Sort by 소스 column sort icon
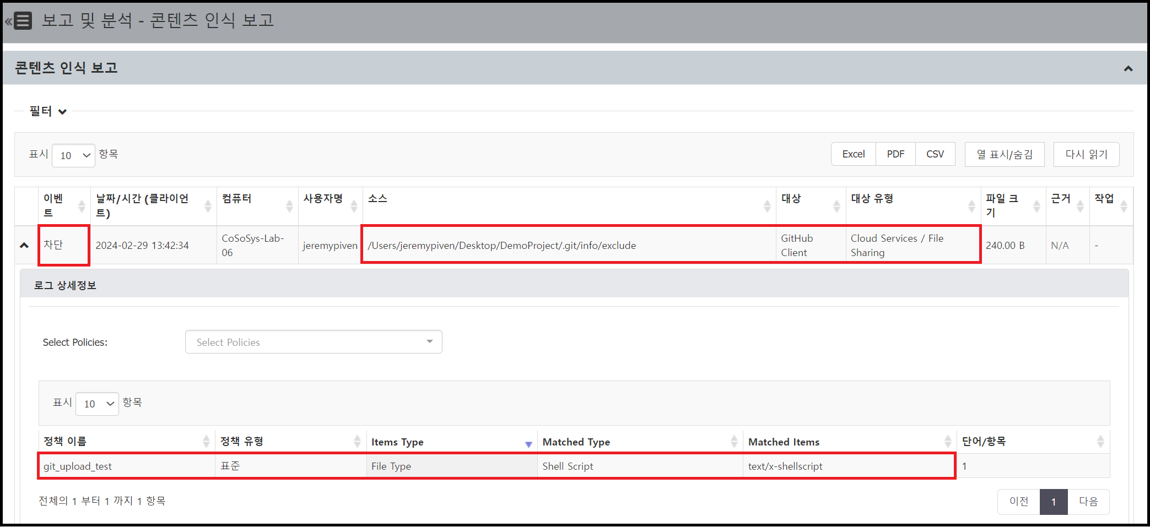The width and height of the screenshot is (1150, 527). pos(767,206)
